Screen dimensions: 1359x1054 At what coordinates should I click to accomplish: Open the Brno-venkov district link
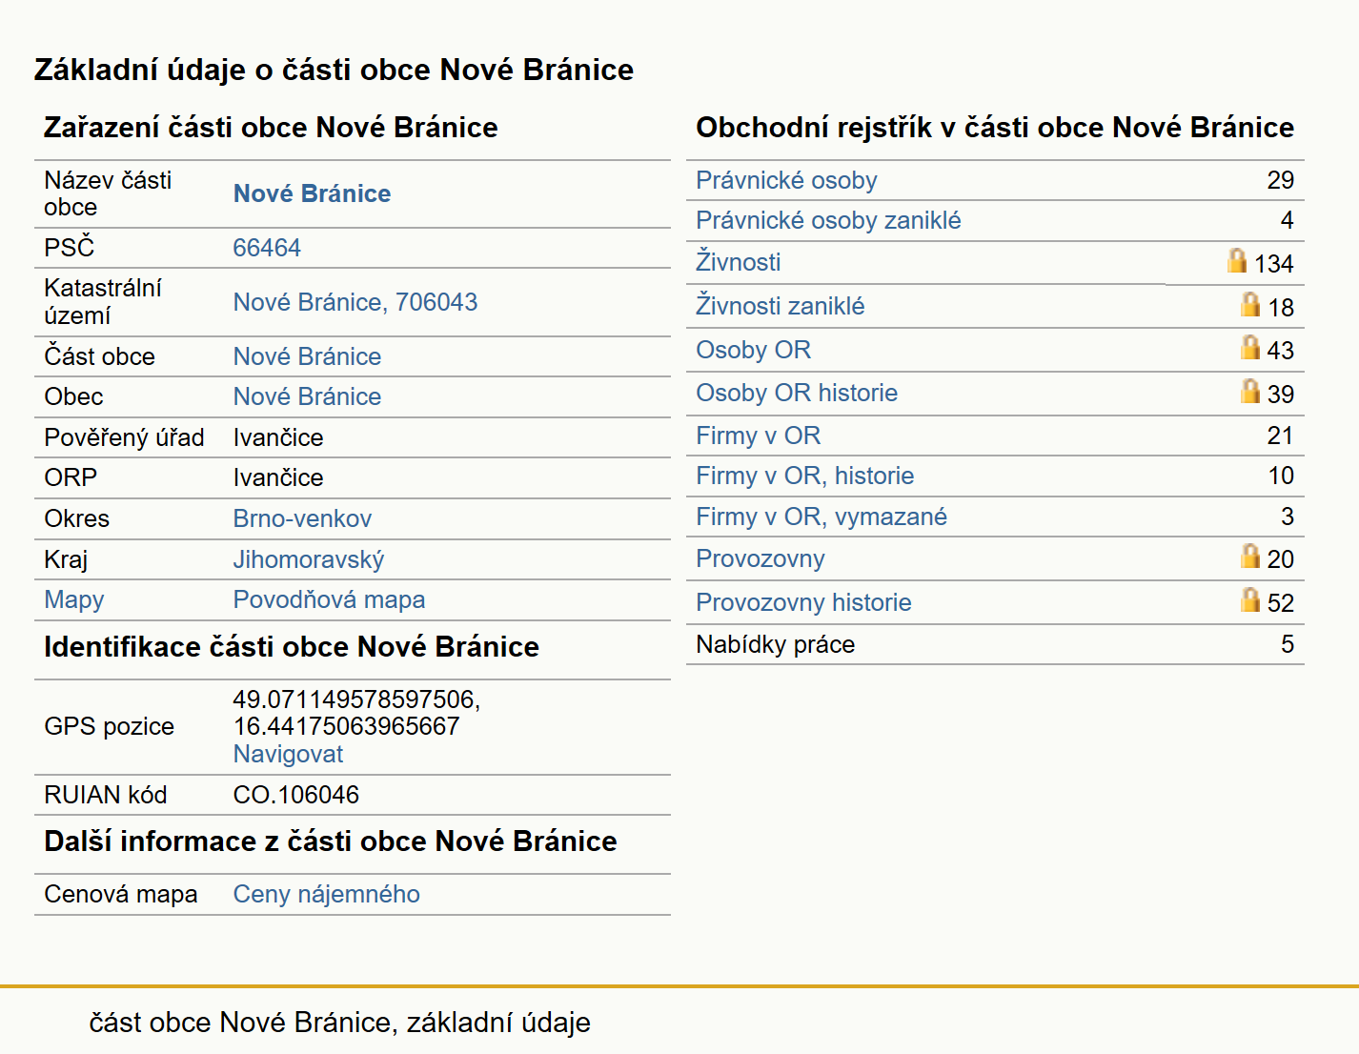302,518
